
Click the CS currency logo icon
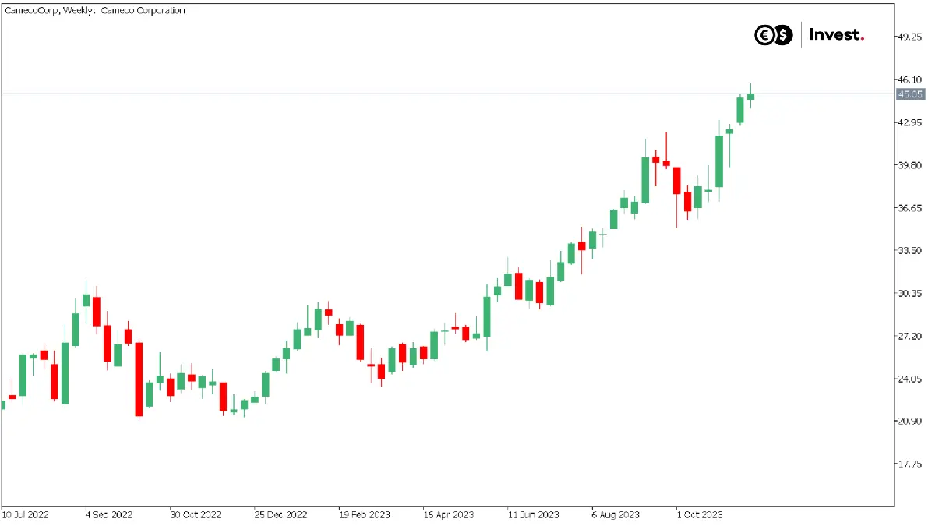(773, 35)
